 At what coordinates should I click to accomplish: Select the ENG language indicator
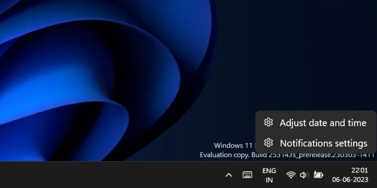pos(269,171)
